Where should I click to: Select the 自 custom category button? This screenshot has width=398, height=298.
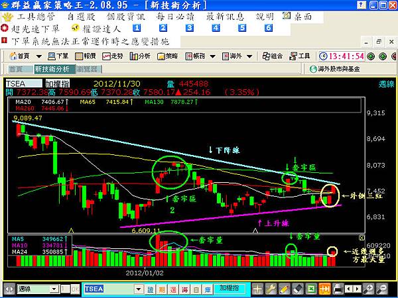point(196,289)
